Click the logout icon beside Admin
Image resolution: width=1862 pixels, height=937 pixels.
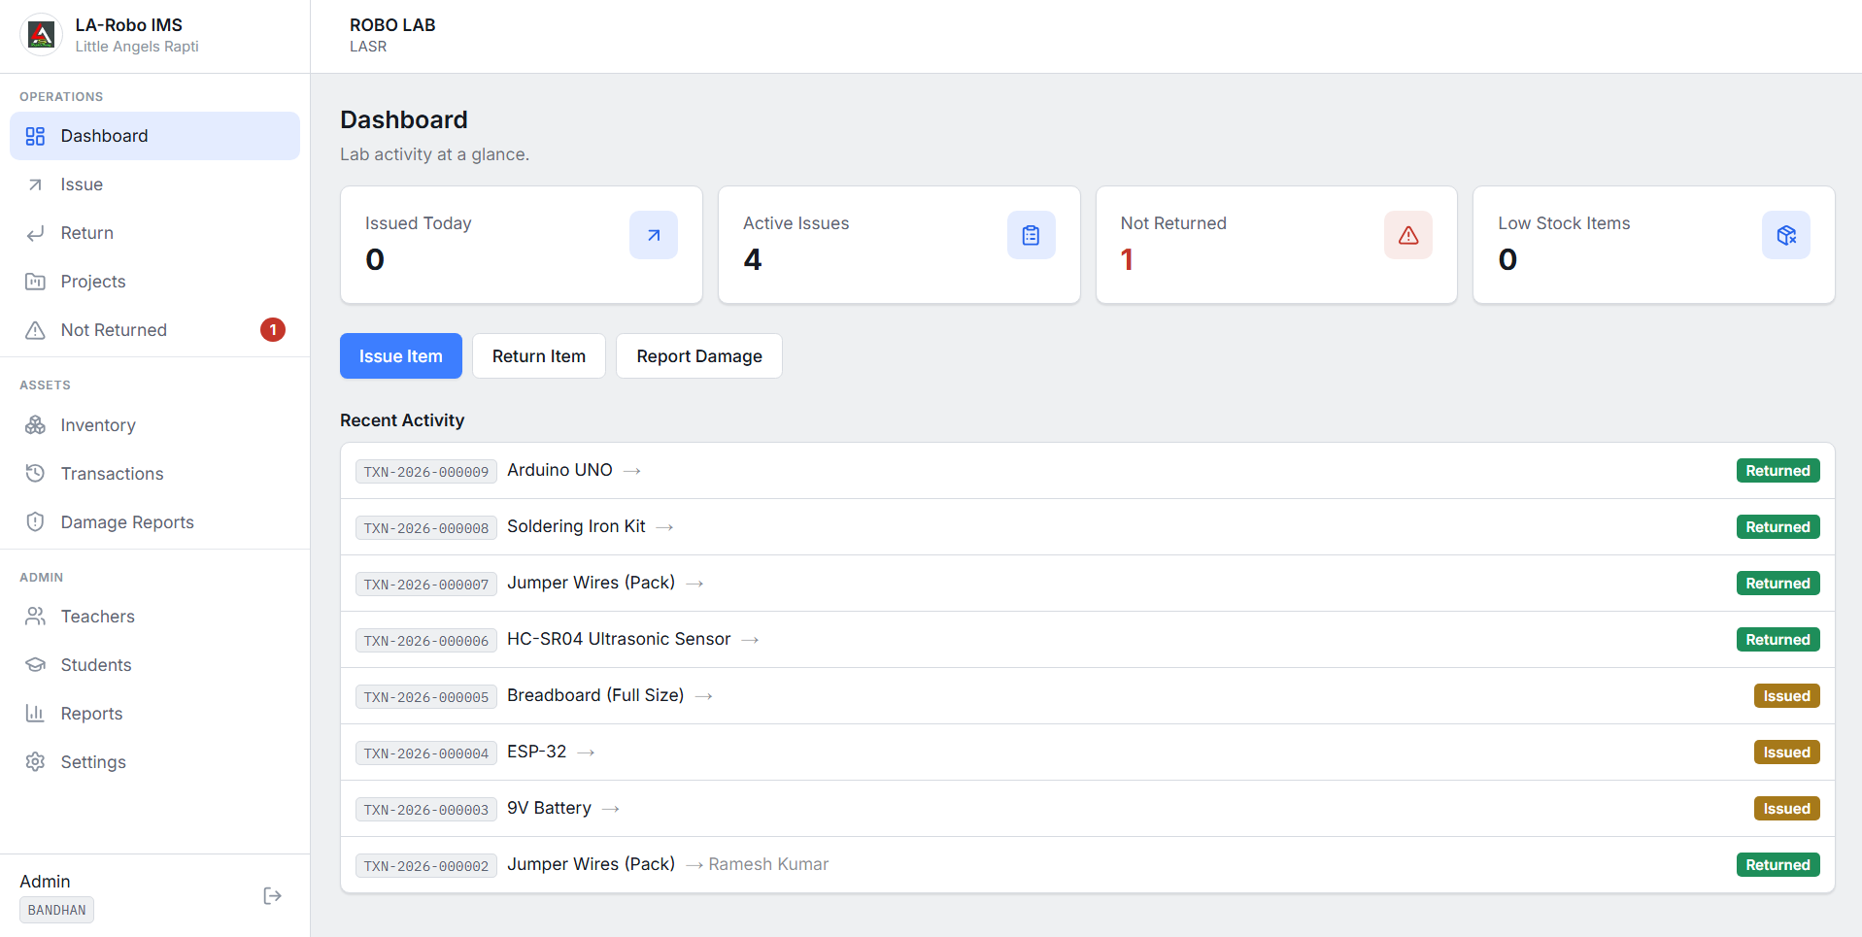(x=272, y=895)
